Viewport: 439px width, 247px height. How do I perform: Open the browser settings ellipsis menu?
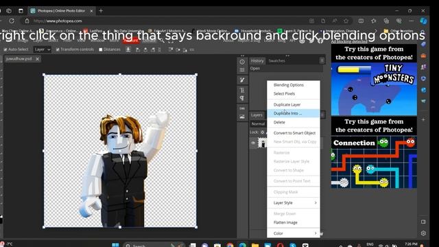411,21
